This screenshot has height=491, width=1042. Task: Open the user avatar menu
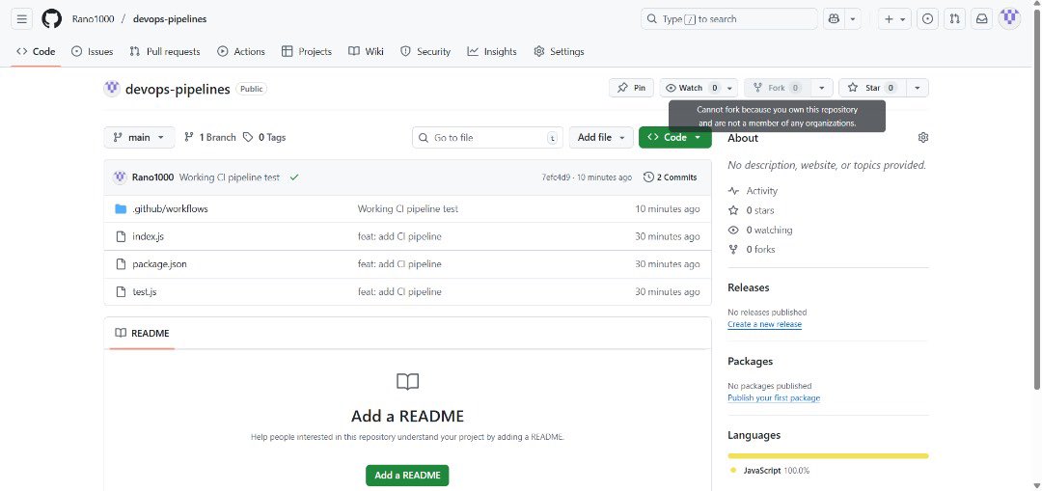click(x=1009, y=19)
